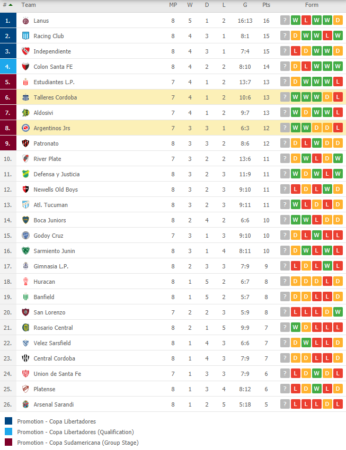Click the Banfield crest icon
This screenshot has height=450, width=346.
[25, 297]
